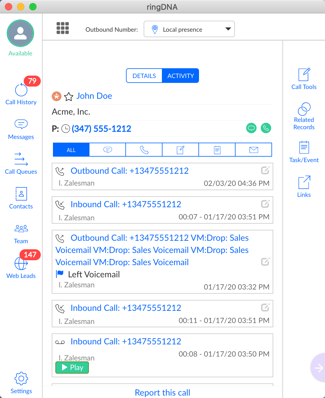Edit the 00:11 Inbound Call entry
This screenshot has height=398, width=325.
coord(265,307)
